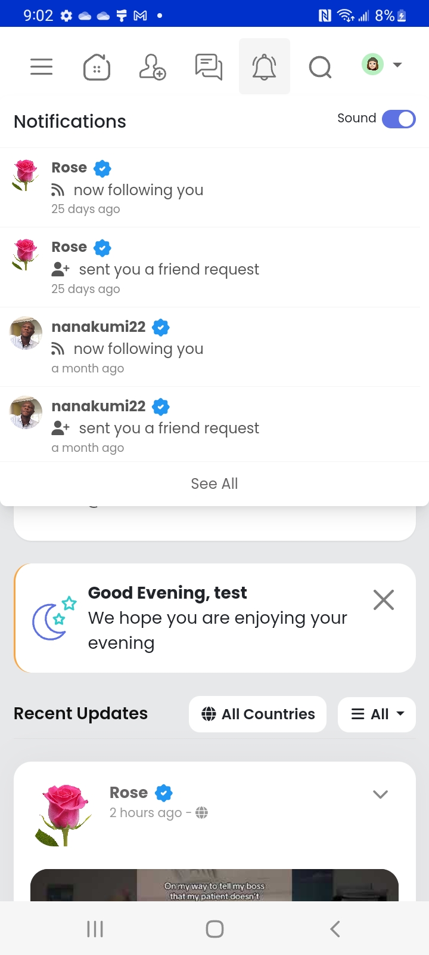Disable the notification Sound switch
The height and width of the screenshot is (955, 429).
coord(398,119)
